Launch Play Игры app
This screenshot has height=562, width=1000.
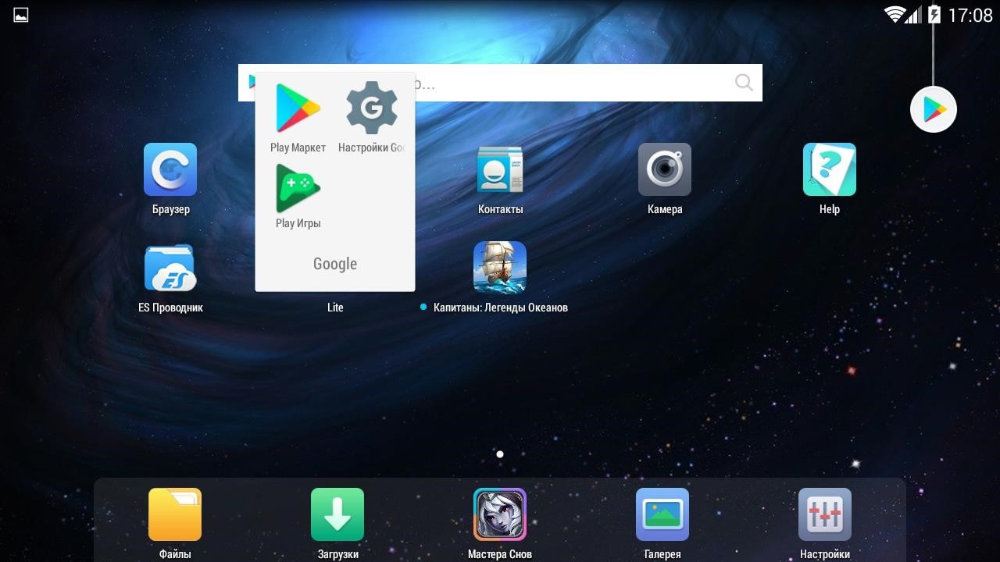point(298,188)
